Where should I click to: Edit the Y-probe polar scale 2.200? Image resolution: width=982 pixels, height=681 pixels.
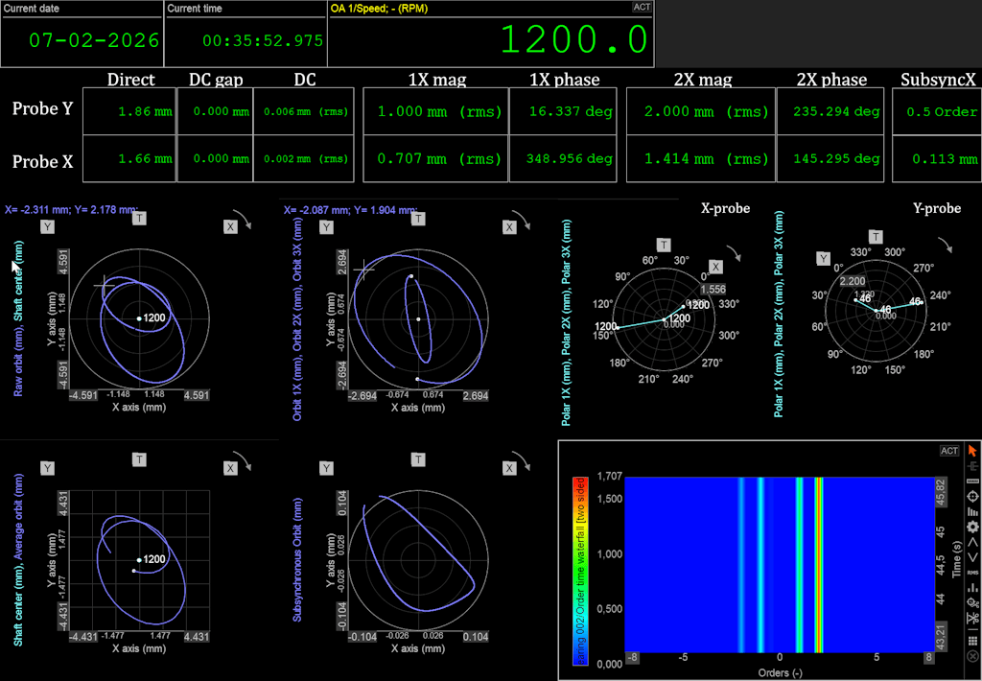point(853,281)
